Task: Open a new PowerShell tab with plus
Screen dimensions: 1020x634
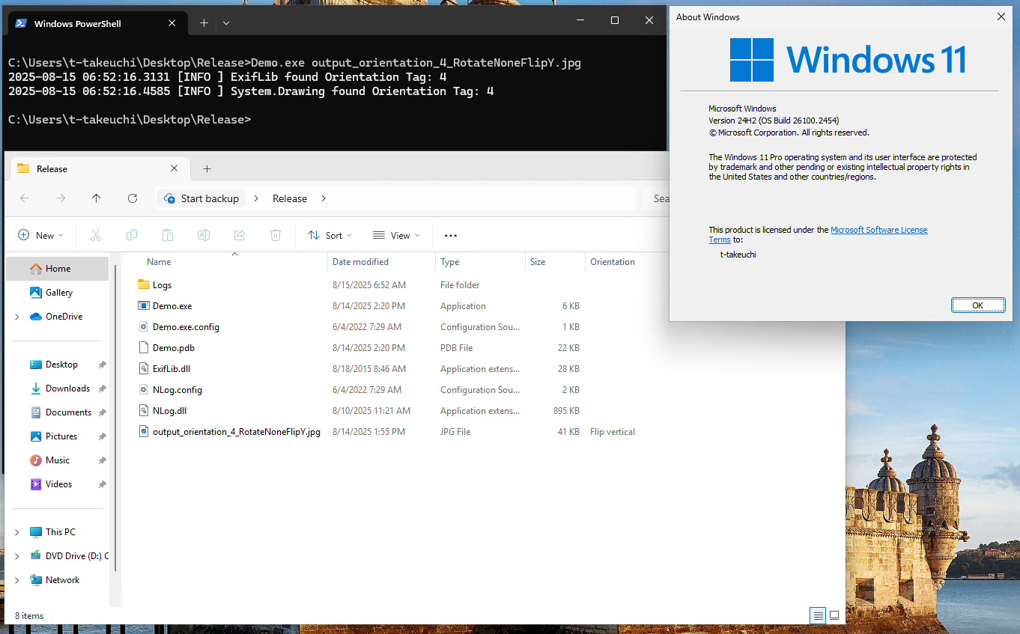Action: coord(204,23)
